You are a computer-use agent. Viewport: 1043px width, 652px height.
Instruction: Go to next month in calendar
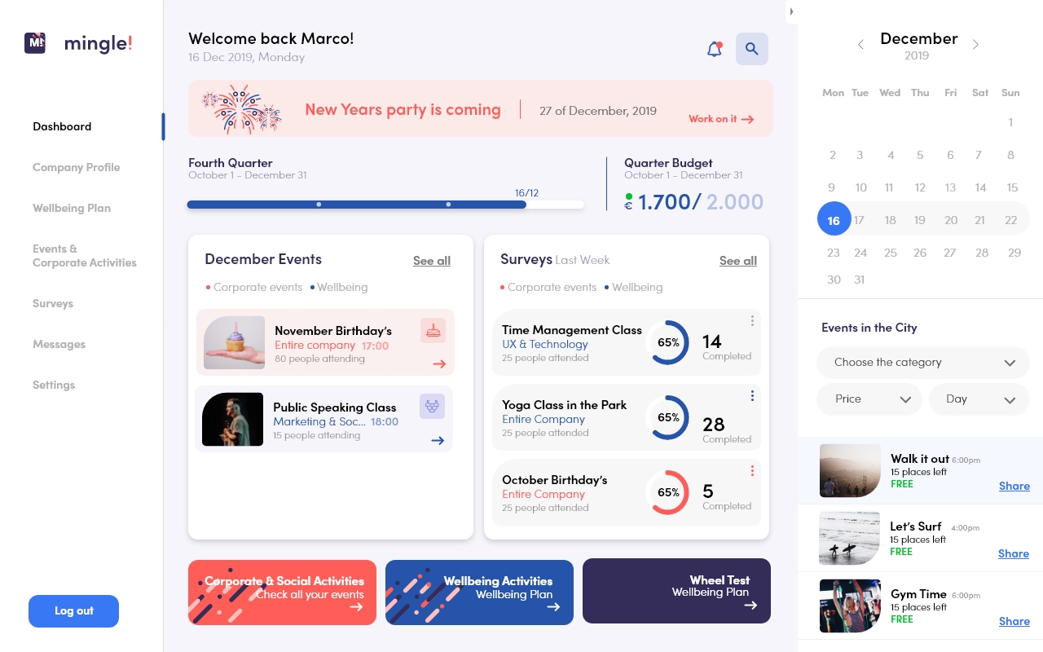[976, 45]
